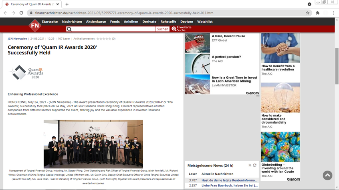Open Erweiterte Suche advanced search
The height and width of the screenshot is (190, 339).
(x=182, y=29)
